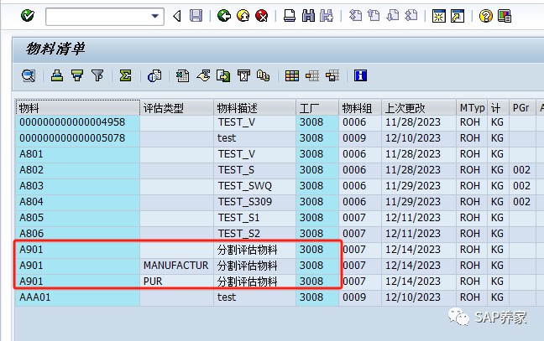Click the green checkmark Enter icon
Image resolution: width=544 pixels, height=341 pixels.
(28, 16)
